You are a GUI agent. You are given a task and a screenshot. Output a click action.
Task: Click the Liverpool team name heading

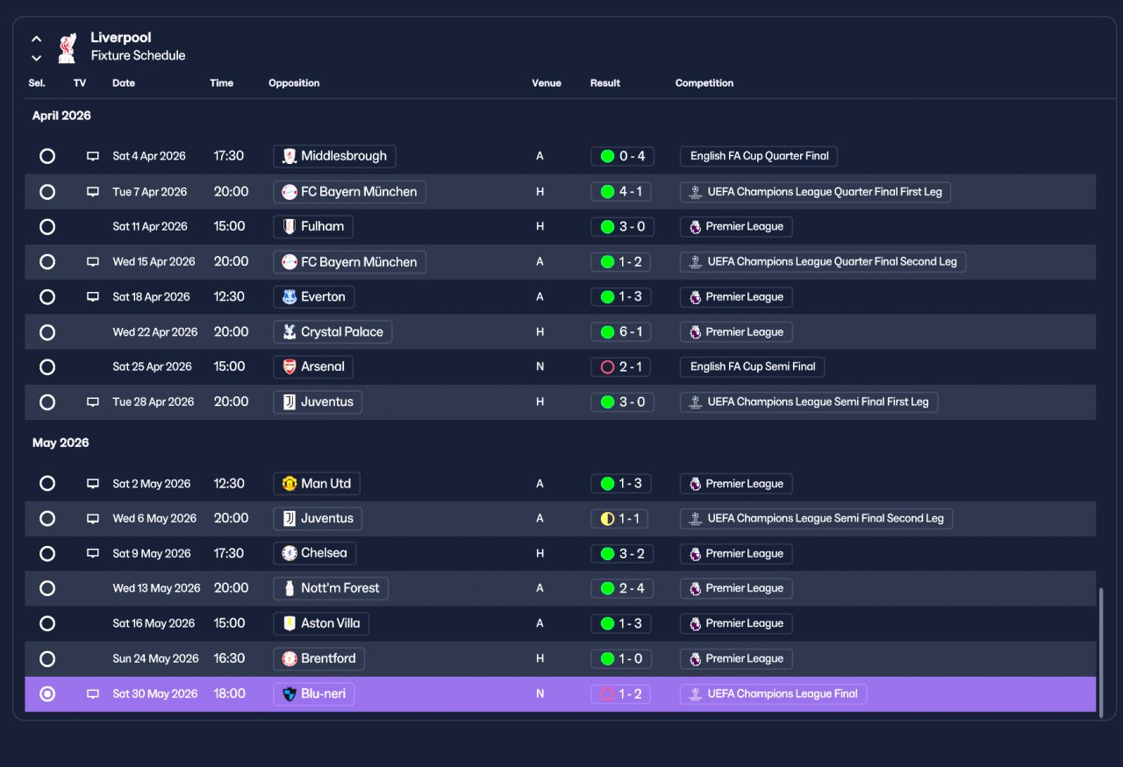121,38
